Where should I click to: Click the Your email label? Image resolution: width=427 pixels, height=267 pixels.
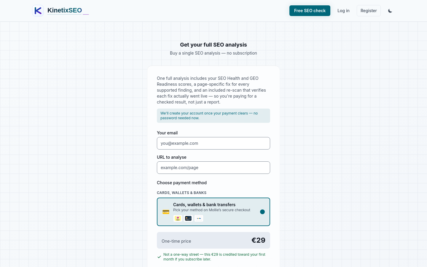tap(167, 133)
